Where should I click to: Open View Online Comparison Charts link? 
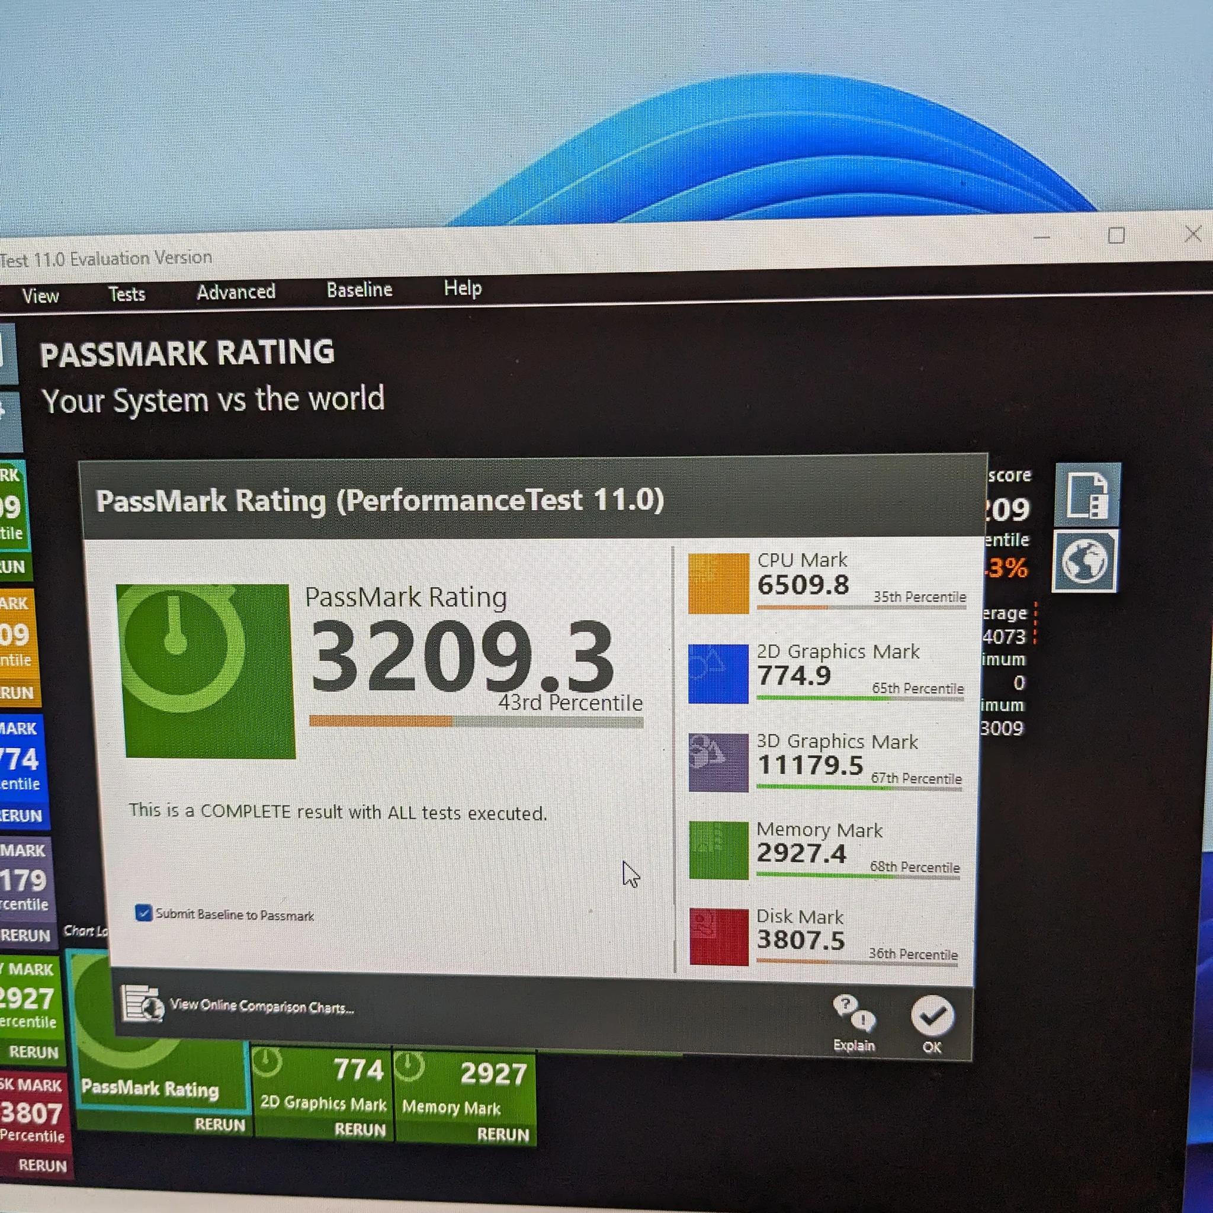click(x=262, y=1006)
